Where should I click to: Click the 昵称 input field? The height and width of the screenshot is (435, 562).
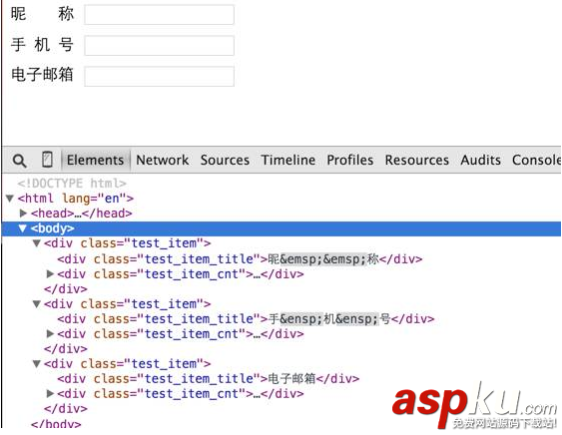point(159,15)
